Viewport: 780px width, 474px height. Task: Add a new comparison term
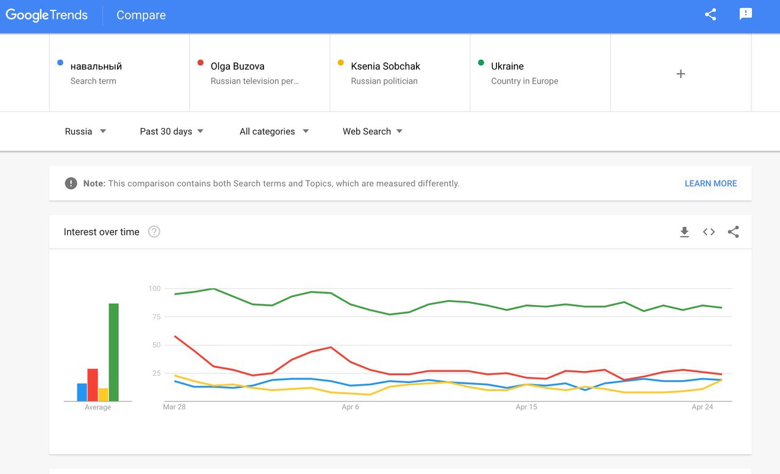click(681, 74)
